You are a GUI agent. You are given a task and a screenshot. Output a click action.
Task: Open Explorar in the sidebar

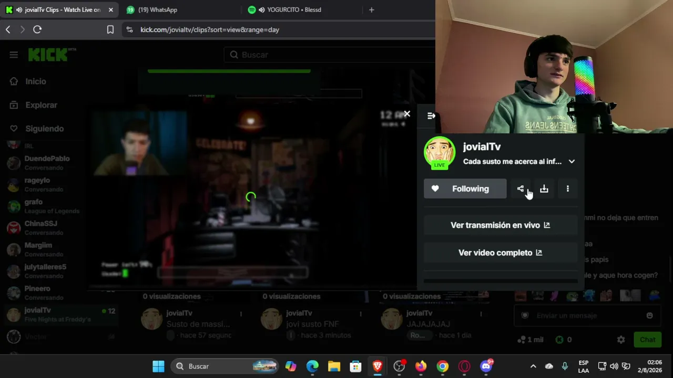point(41,105)
